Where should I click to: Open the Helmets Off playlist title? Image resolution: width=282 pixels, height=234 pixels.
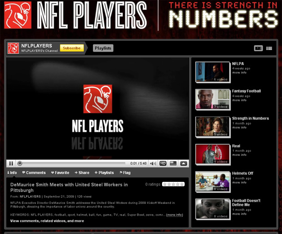pos(242,173)
